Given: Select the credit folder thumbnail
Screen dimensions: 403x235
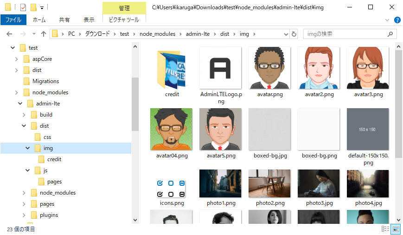Looking at the screenshot, I should (x=172, y=70).
